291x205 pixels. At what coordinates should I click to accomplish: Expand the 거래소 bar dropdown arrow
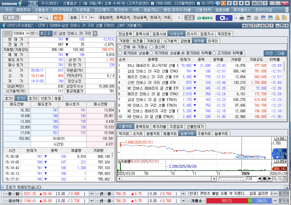pyautogui.click(x=275, y=201)
